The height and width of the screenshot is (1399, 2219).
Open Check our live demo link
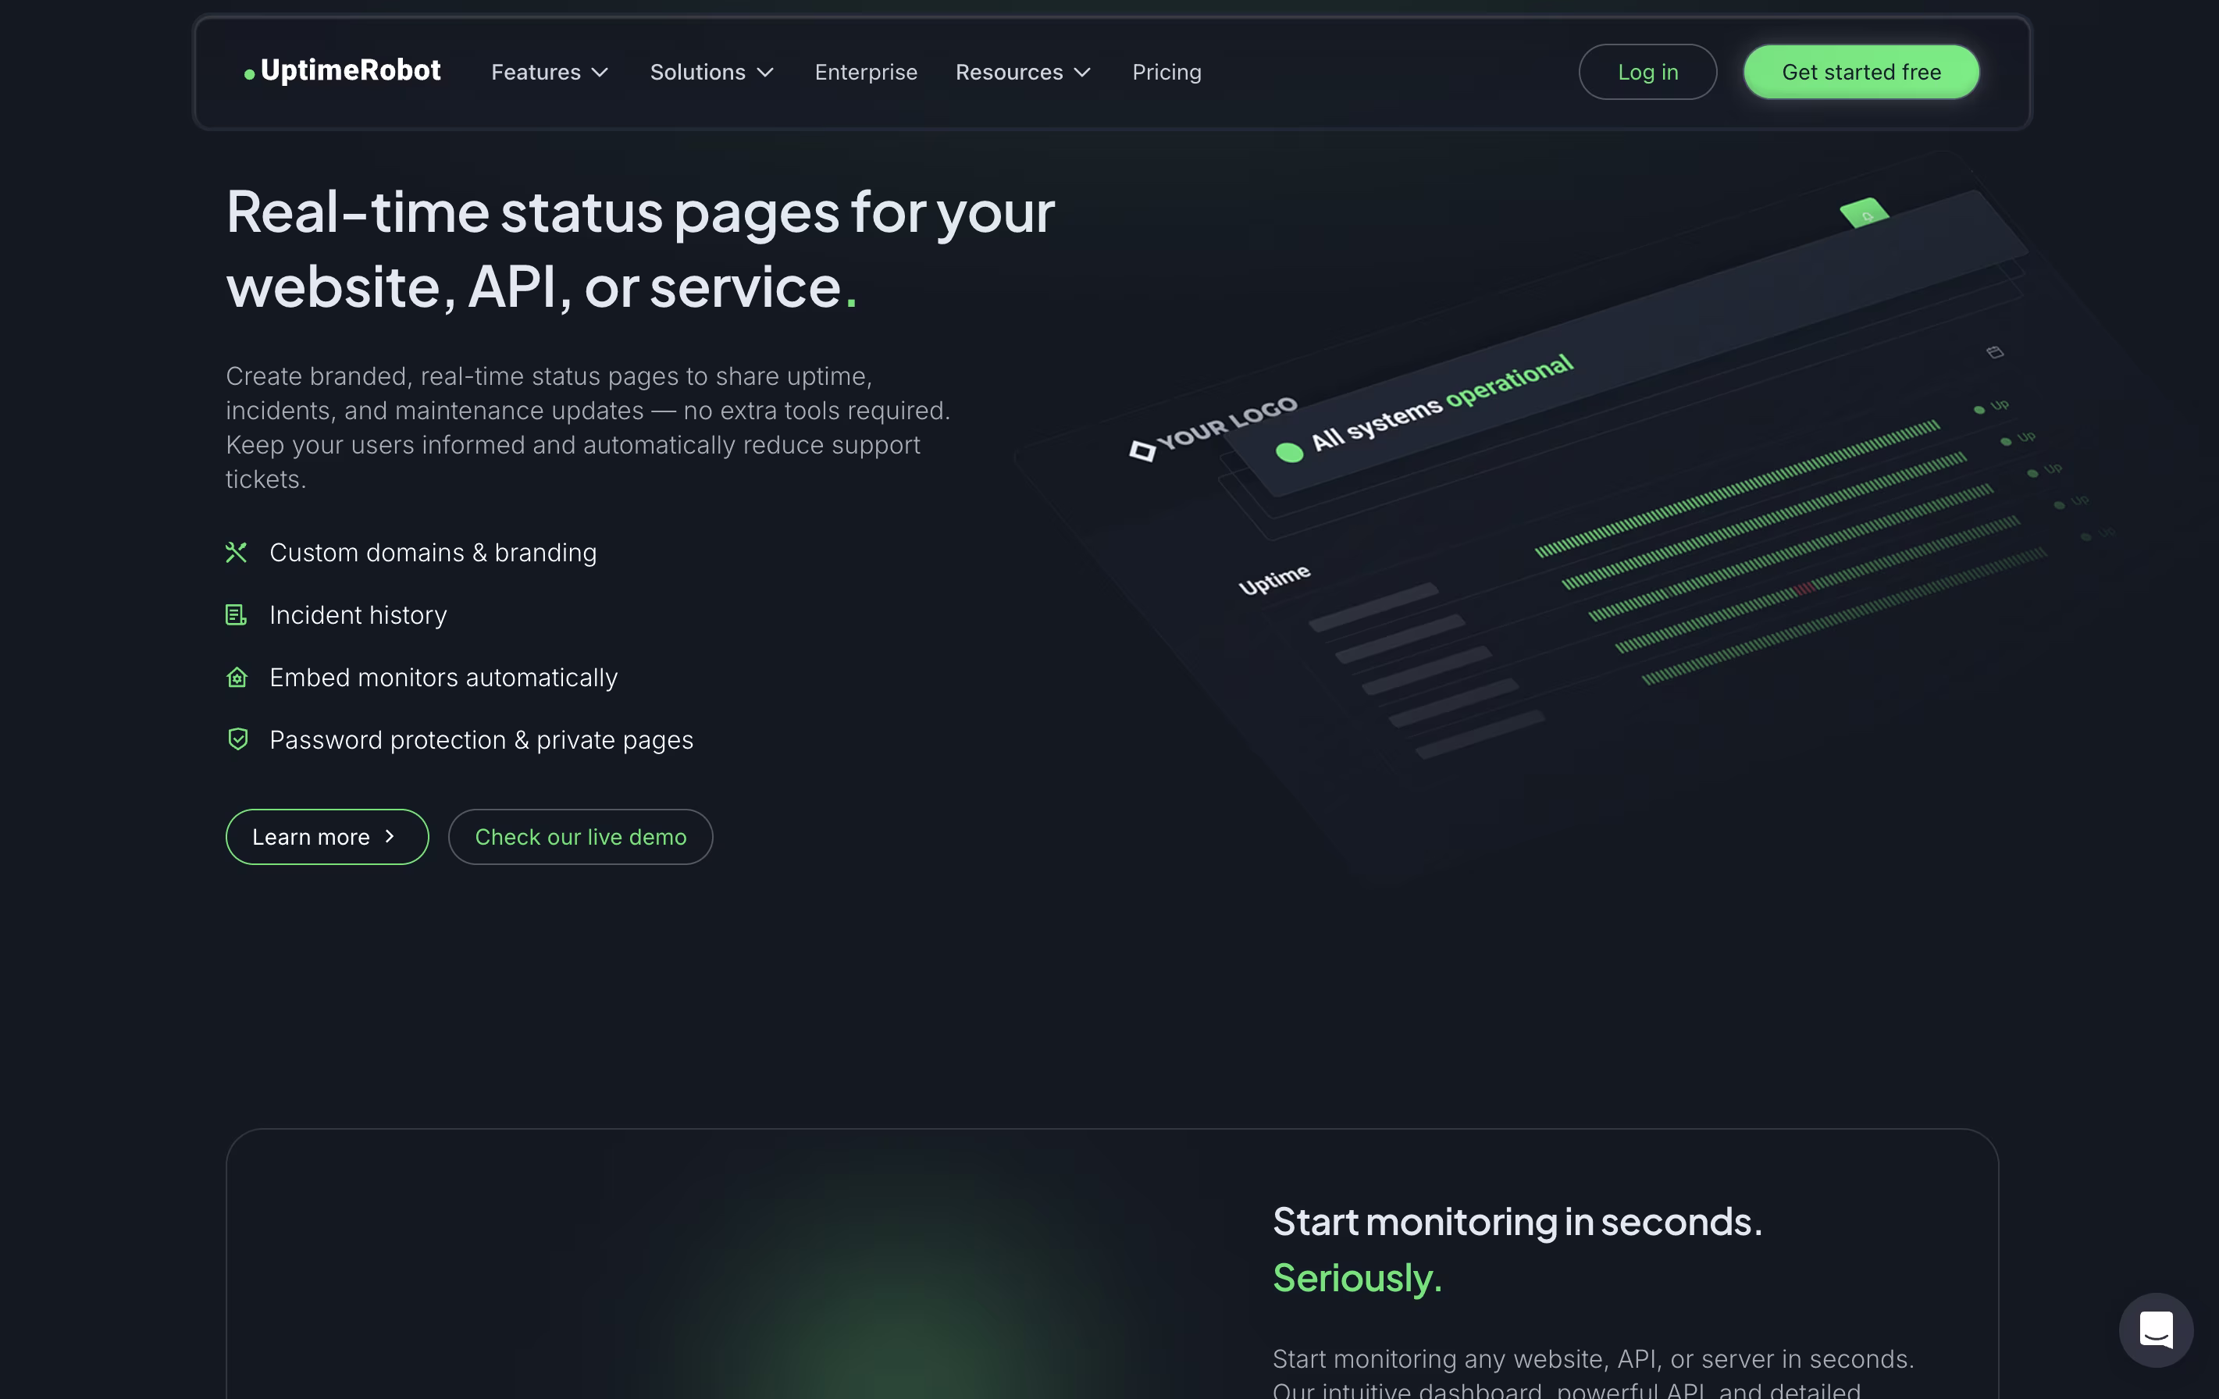[x=581, y=837]
